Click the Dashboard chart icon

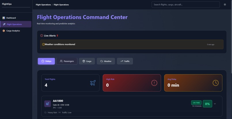point(4,18)
